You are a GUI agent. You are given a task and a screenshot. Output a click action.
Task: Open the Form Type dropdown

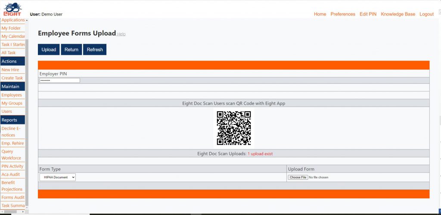click(x=58, y=177)
